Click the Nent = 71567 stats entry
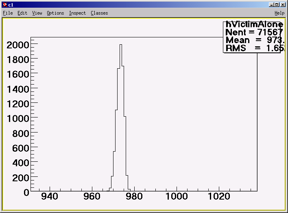 [x=254, y=33]
